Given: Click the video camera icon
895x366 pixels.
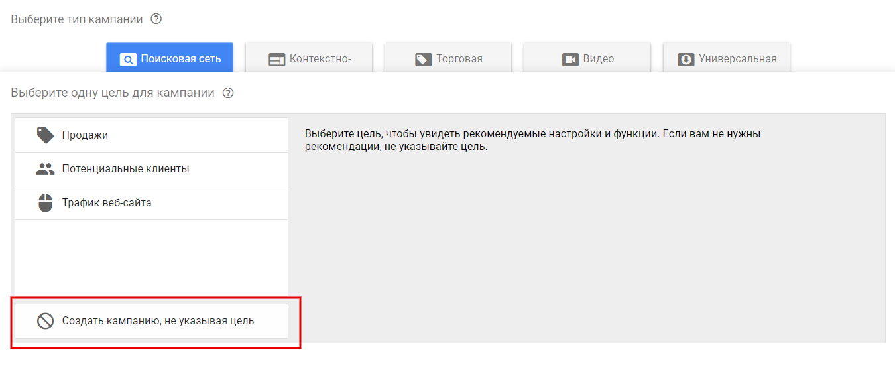Looking at the screenshot, I should (x=570, y=60).
